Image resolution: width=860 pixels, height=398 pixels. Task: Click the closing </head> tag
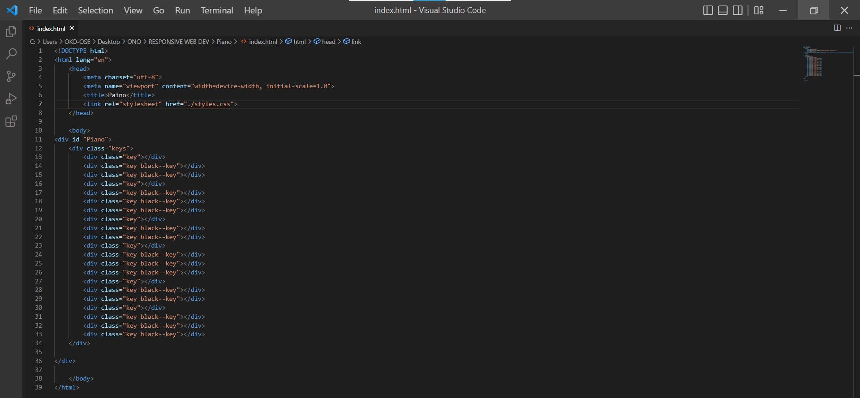click(x=81, y=113)
